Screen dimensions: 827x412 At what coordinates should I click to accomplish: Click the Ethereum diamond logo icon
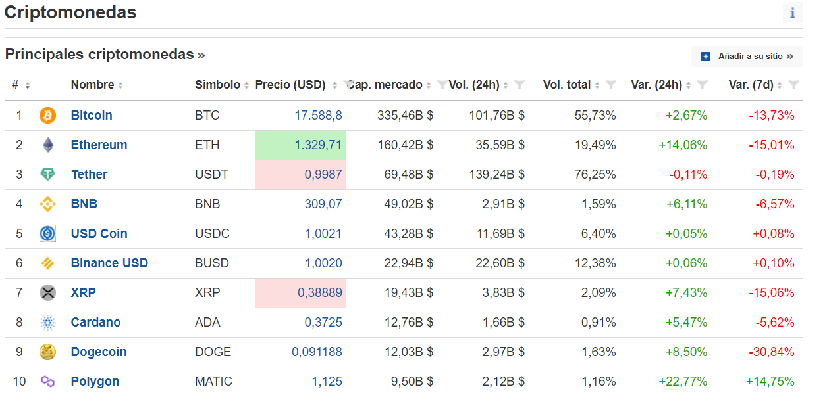48,145
